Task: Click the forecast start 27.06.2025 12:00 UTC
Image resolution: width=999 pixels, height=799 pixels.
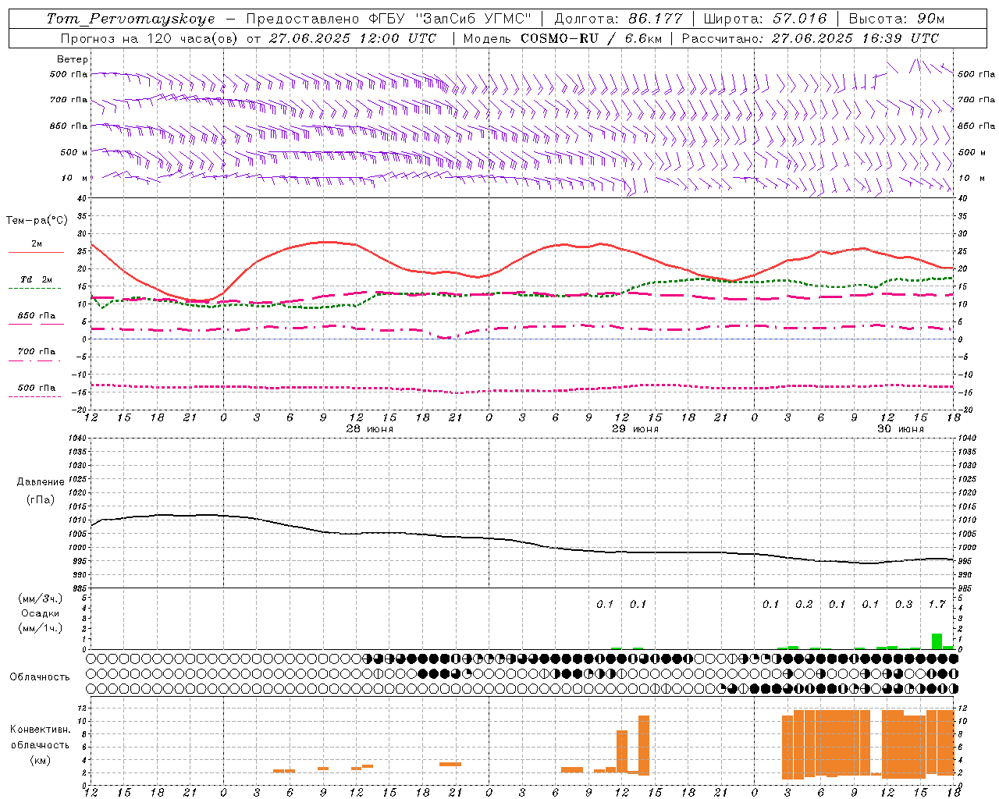Action: 353,38
